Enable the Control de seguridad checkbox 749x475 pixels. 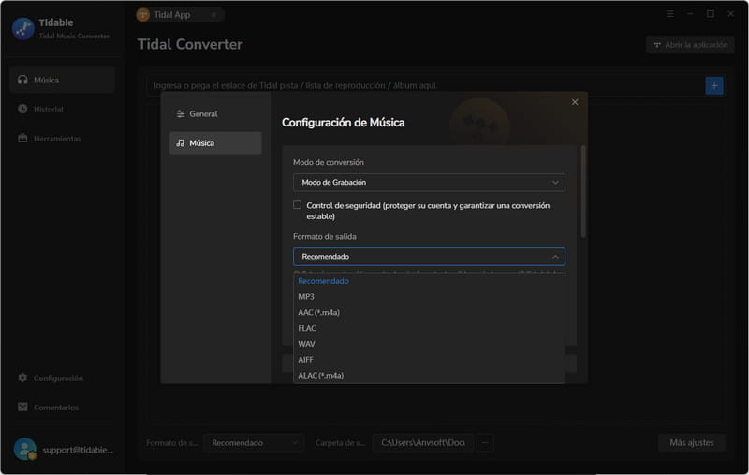tap(297, 205)
